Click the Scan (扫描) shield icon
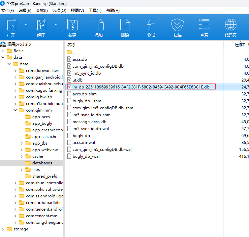 pos(177,25)
